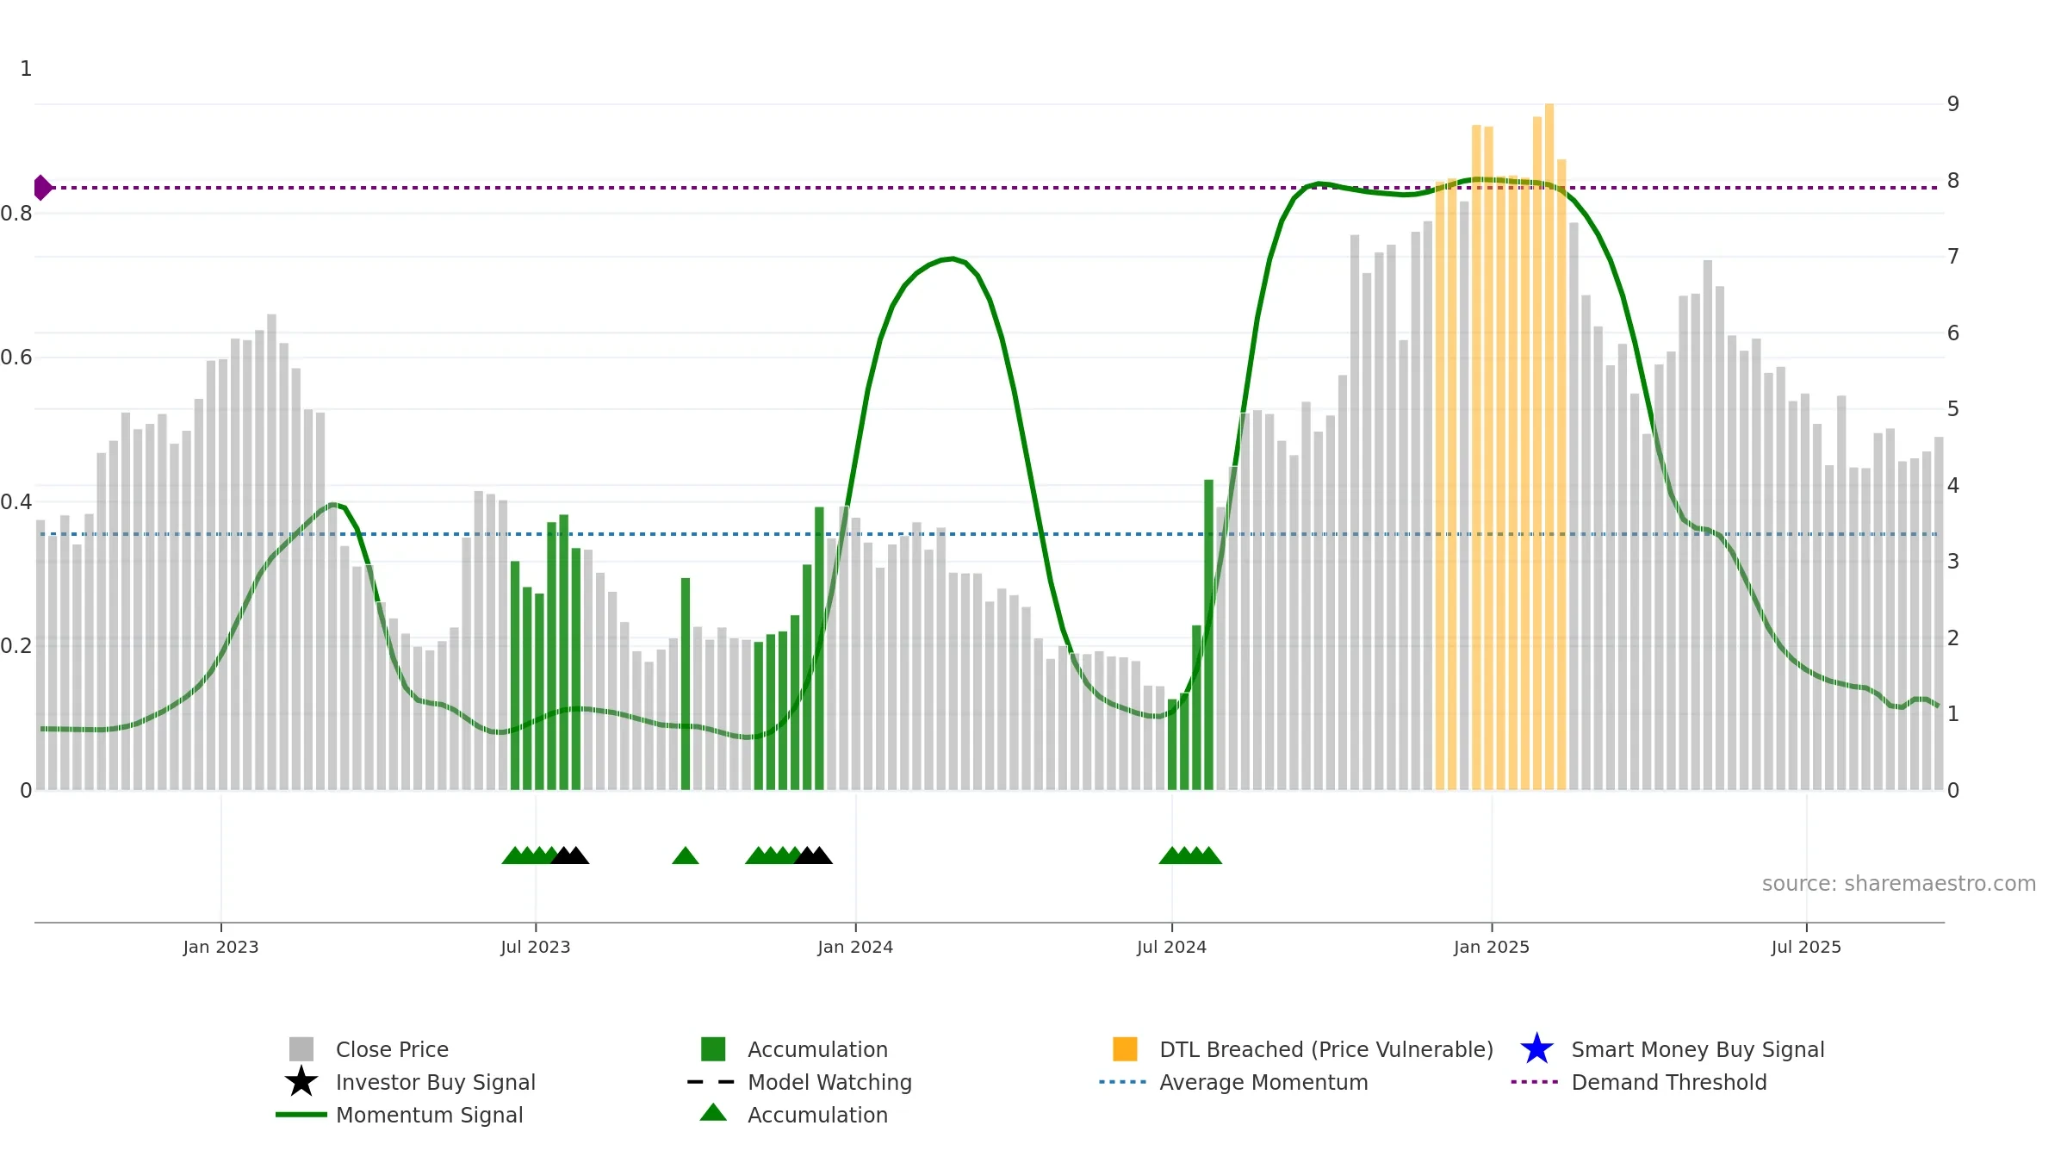Toggle the Momentum Signal series label

pyautogui.click(x=429, y=1115)
